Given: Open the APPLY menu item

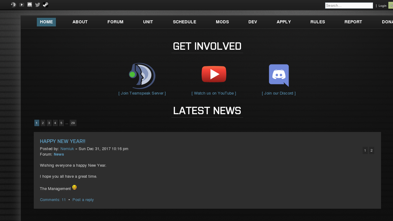Looking at the screenshot, I should [284, 22].
